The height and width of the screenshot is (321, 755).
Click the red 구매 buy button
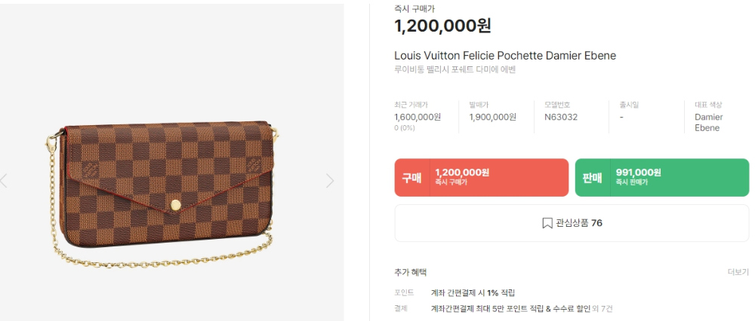tap(482, 177)
